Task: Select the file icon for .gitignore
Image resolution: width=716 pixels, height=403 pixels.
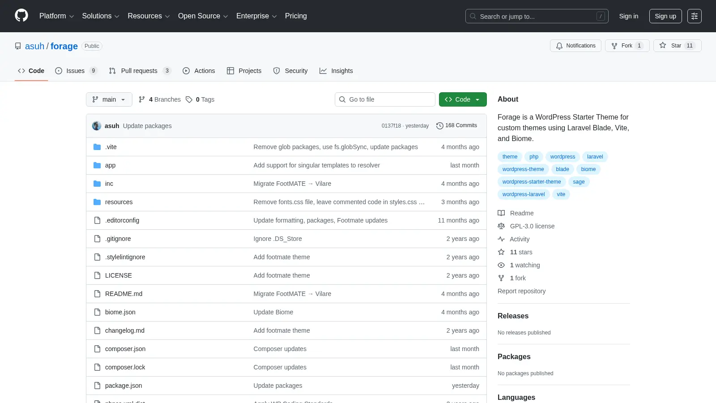Action: 97,239
